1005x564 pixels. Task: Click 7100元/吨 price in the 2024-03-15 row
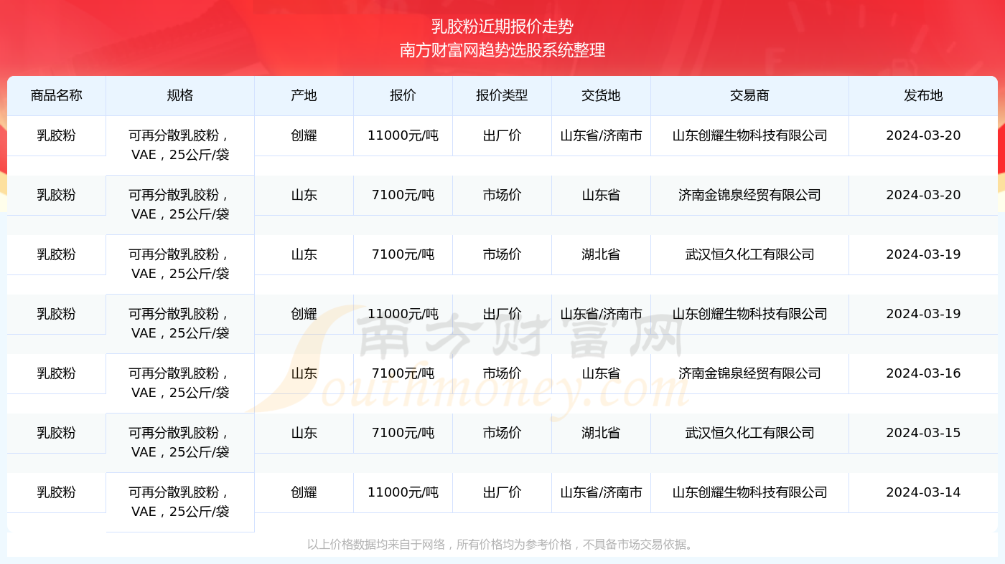pos(403,433)
